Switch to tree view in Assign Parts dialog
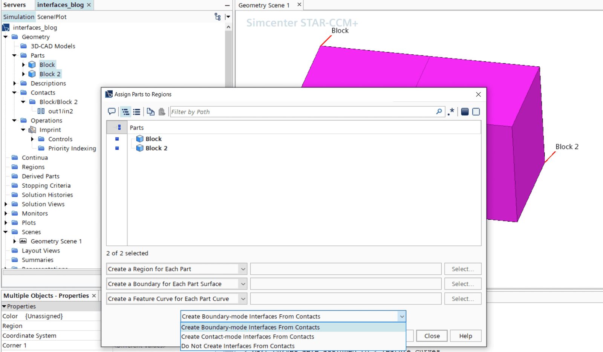This screenshot has height=352, width=603. [125, 112]
